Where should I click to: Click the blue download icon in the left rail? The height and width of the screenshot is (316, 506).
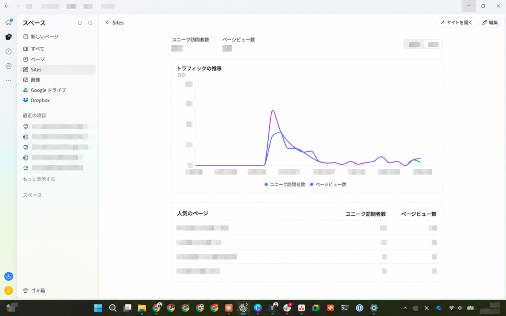pos(9,276)
